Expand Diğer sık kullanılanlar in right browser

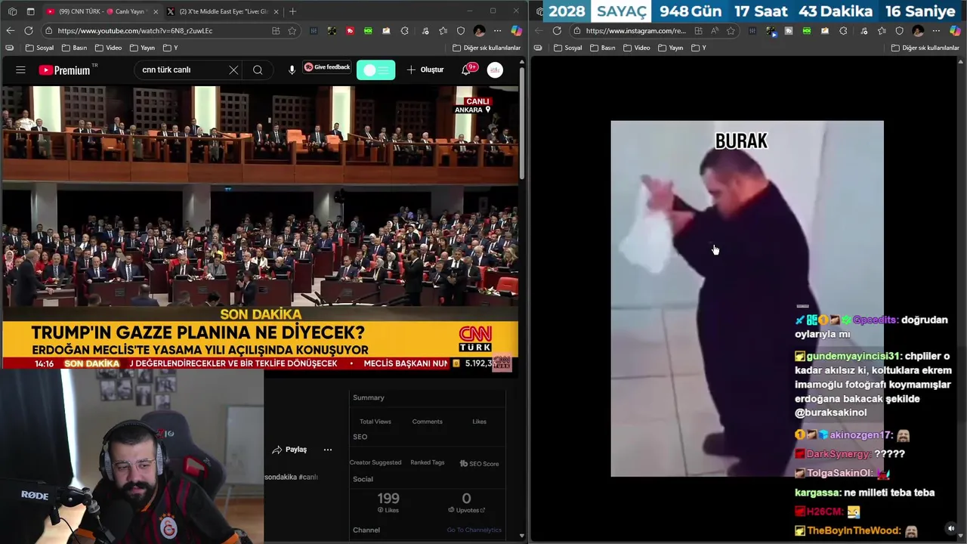(925, 48)
